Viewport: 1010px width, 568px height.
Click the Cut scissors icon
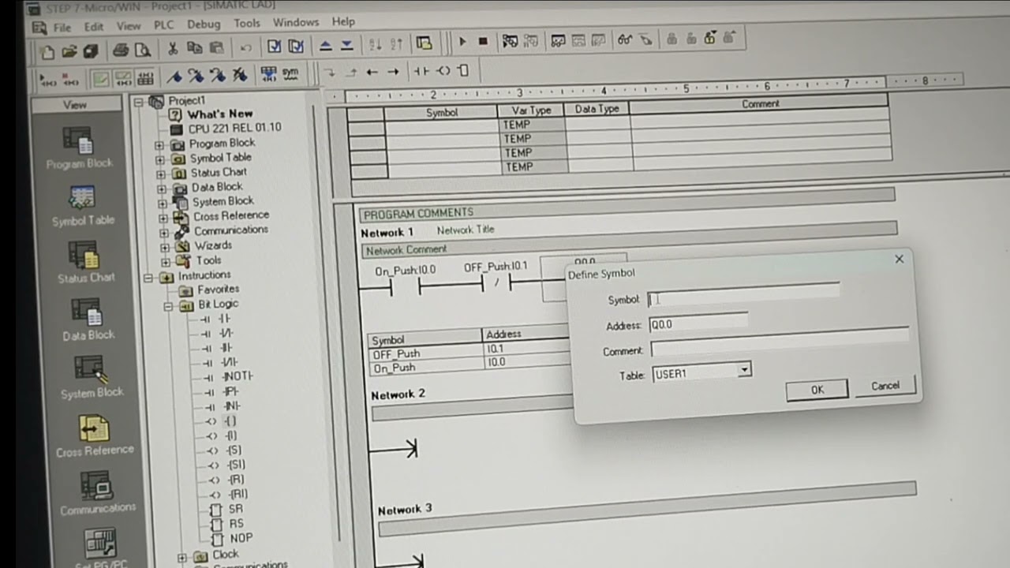click(172, 49)
